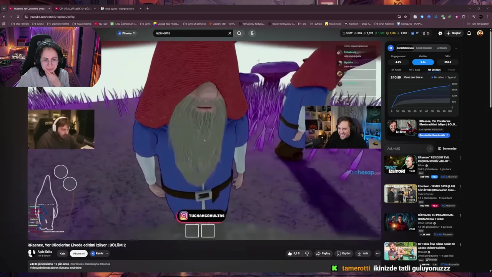Open the Anime bookmarks folder
The image size is (492, 277).
38,24
